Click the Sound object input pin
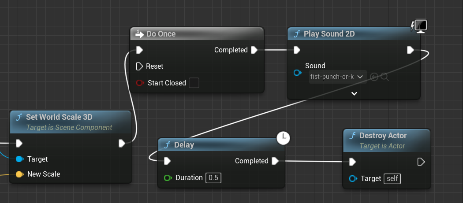The width and height of the screenshot is (463, 203). tap(298, 73)
